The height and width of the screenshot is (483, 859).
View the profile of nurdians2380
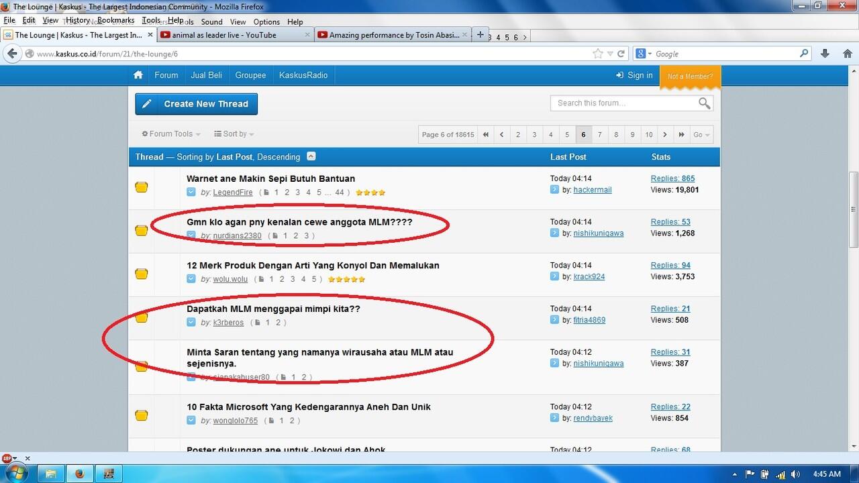[237, 235]
